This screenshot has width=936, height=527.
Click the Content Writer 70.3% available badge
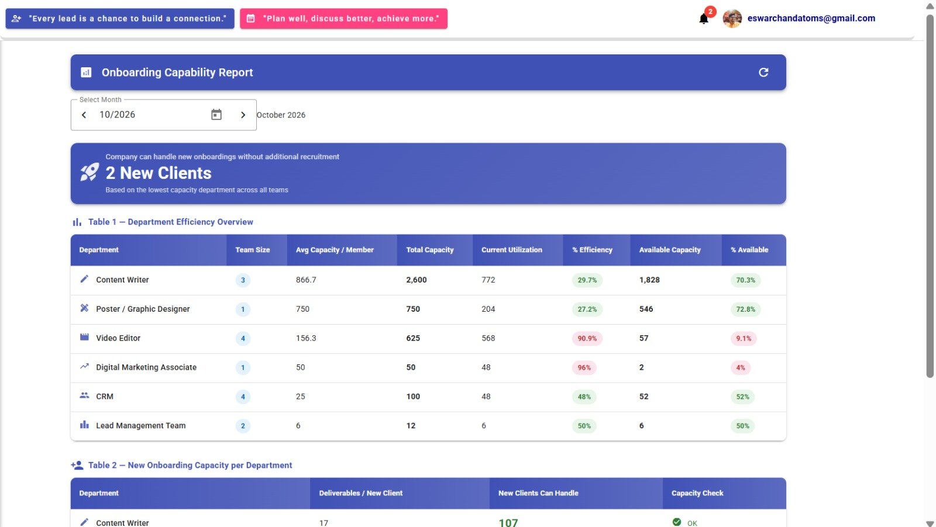tap(746, 280)
